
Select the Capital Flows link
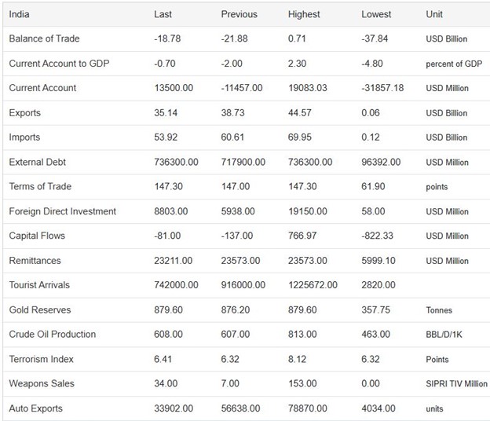[x=37, y=236]
